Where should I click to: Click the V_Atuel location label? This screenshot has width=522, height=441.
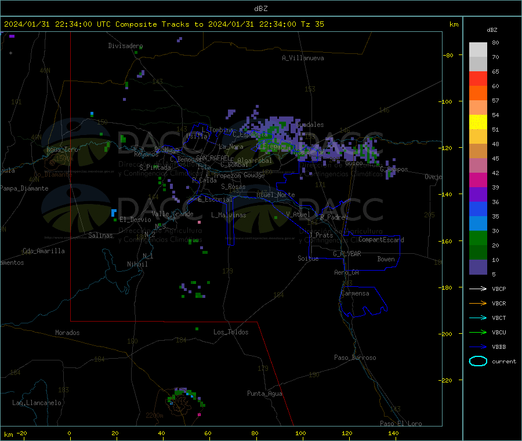click(x=298, y=214)
